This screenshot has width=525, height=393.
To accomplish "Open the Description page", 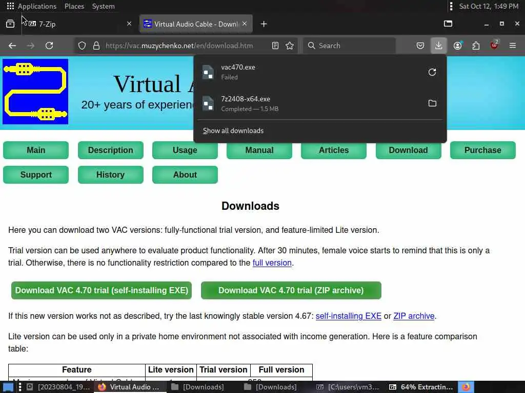I will point(111,150).
